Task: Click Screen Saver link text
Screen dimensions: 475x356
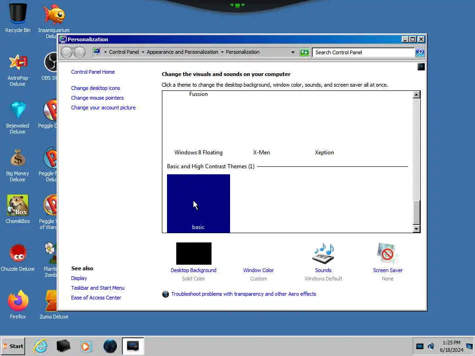Action: click(x=387, y=270)
